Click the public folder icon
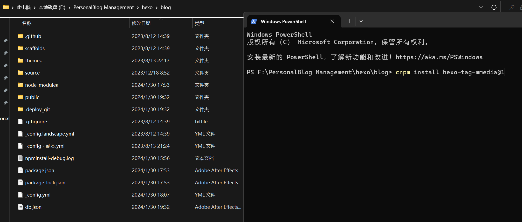Viewport: 522px width, 222px height. (x=20, y=97)
